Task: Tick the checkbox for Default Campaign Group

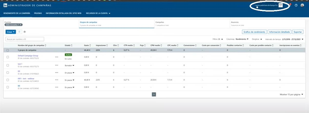Action: [x=8, y=57]
